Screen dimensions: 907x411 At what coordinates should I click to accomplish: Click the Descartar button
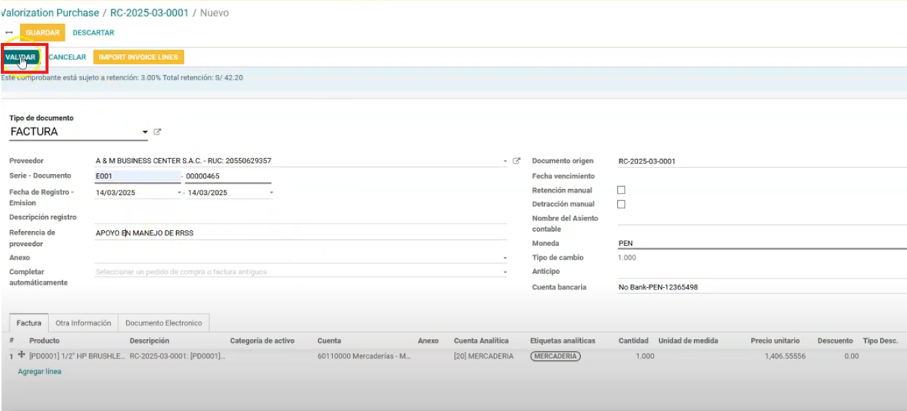tap(94, 33)
